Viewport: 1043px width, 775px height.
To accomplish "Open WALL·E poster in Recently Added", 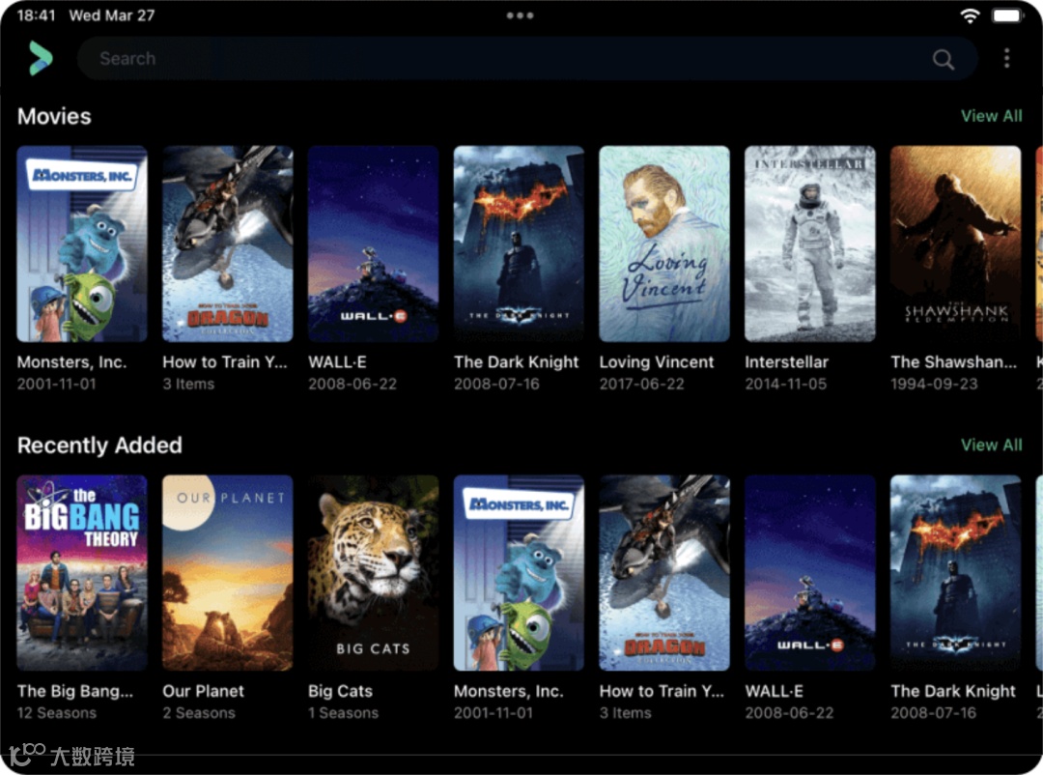I will coord(810,573).
